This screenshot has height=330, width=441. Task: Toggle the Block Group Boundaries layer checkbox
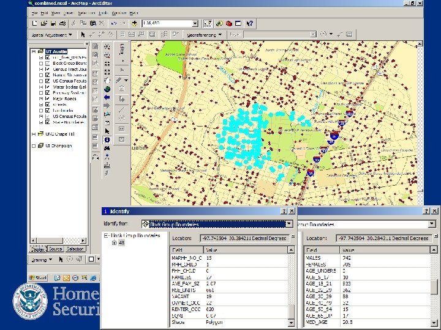tap(47, 64)
